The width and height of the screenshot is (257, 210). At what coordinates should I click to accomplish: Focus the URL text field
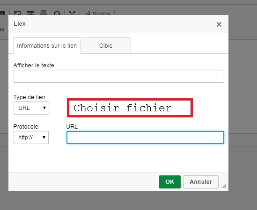(x=145, y=138)
